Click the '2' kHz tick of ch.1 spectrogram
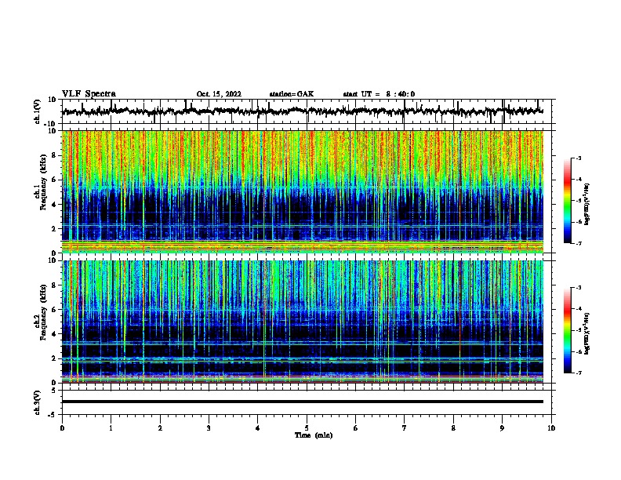 (54, 229)
